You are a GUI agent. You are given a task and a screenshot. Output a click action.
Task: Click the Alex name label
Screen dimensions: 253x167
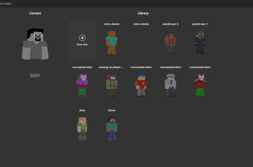[x=82, y=110]
